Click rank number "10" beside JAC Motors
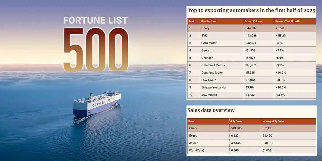Screen dimensions: 322x161 (191, 95)
